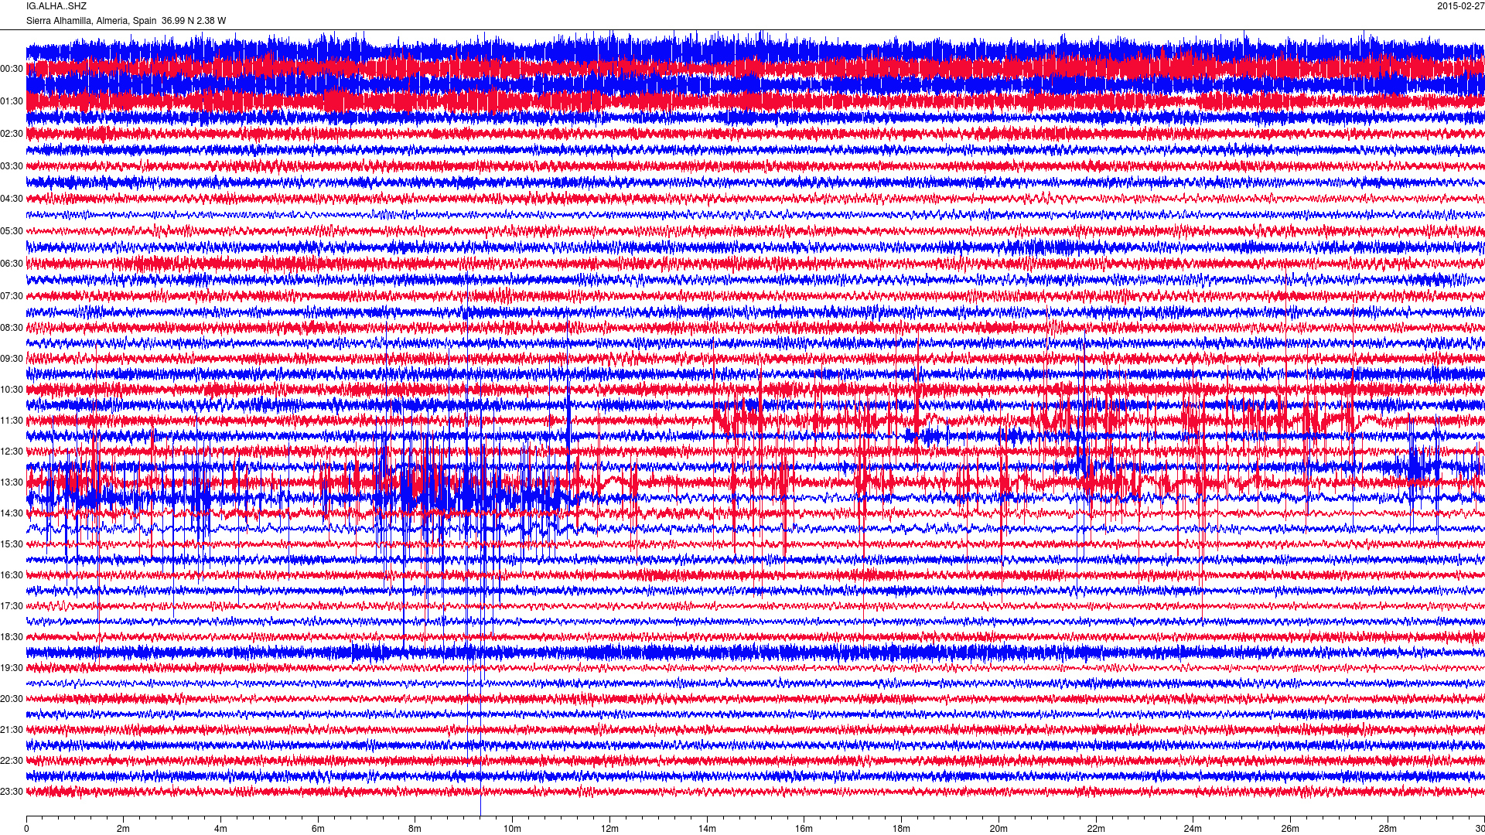This screenshot has height=835, width=1485.
Task: Click the 16m tick on time axis
Action: (x=804, y=829)
